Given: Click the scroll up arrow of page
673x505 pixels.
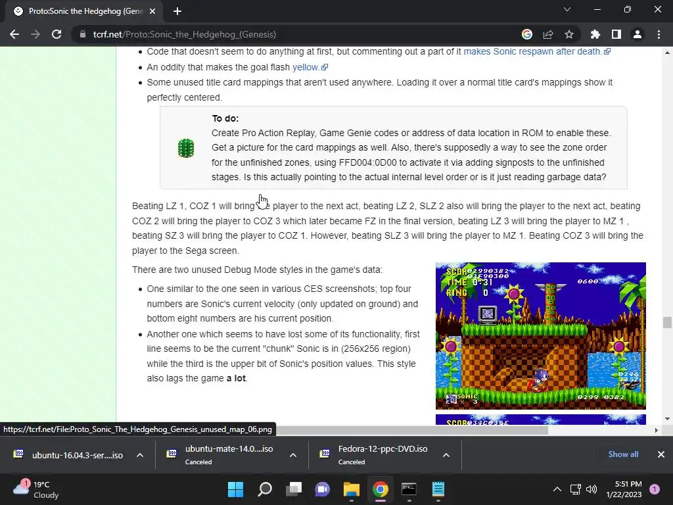Looking at the screenshot, I should click(x=667, y=53).
